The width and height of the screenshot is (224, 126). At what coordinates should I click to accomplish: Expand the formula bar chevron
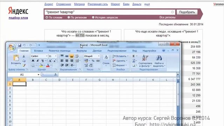click(x=178, y=75)
